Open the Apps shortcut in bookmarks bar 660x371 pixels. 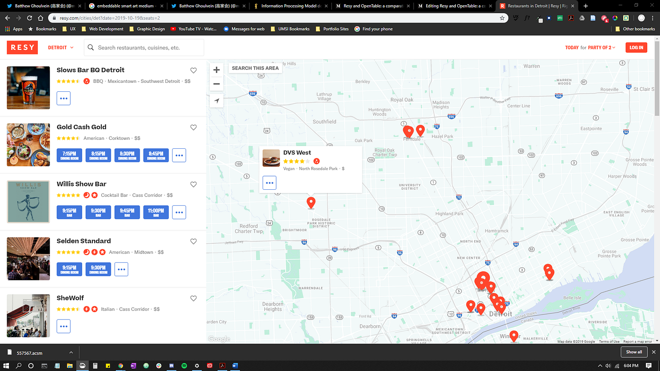(x=14, y=29)
